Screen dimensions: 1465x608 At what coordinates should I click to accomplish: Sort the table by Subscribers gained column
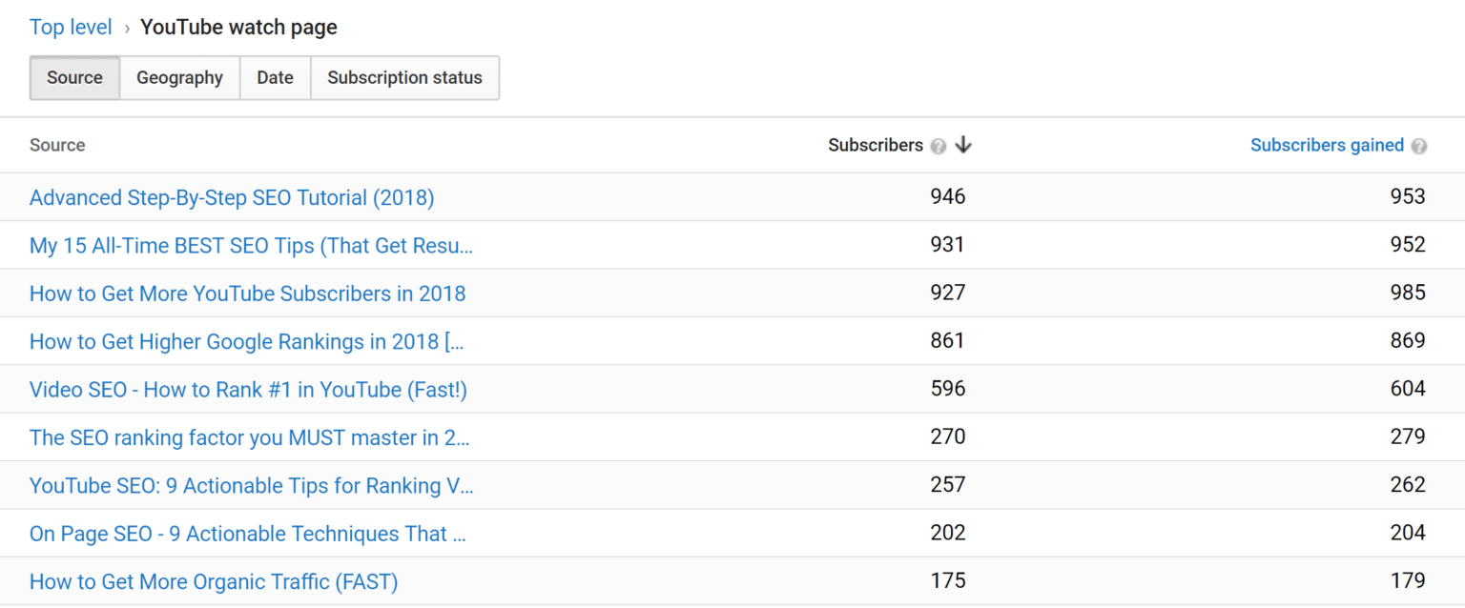pyautogui.click(x=1327, y=145)
